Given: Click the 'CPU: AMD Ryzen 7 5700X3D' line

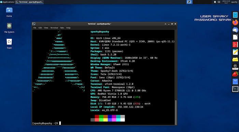Looking at the screenshot, I should pyautogui.click(x=118, y=91).
